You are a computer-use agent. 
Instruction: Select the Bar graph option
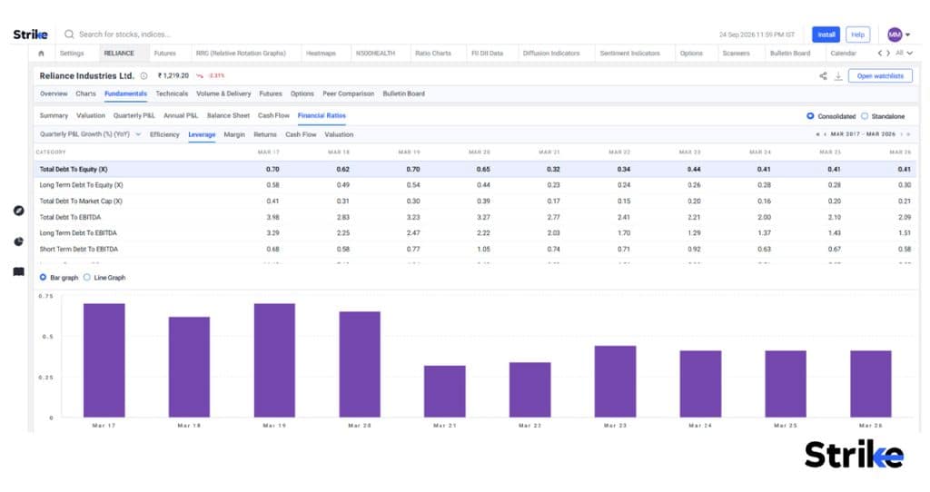click(x=59, y=278)
